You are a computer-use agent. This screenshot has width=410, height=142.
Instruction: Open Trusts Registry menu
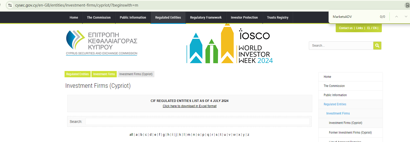pos(278,18)
